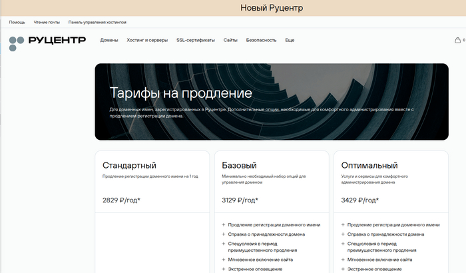Click the Тарифы на продление banner heading
The image size is (466, 273).
tap(180, 93)
